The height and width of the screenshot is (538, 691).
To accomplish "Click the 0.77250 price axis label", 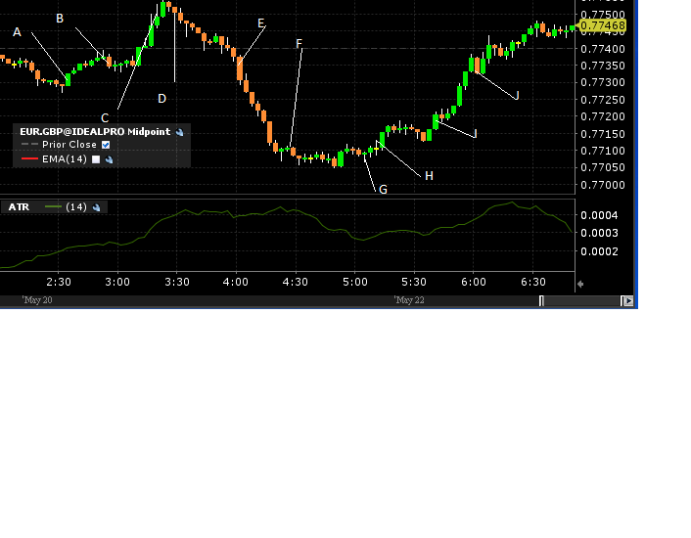I will [603, 101].
